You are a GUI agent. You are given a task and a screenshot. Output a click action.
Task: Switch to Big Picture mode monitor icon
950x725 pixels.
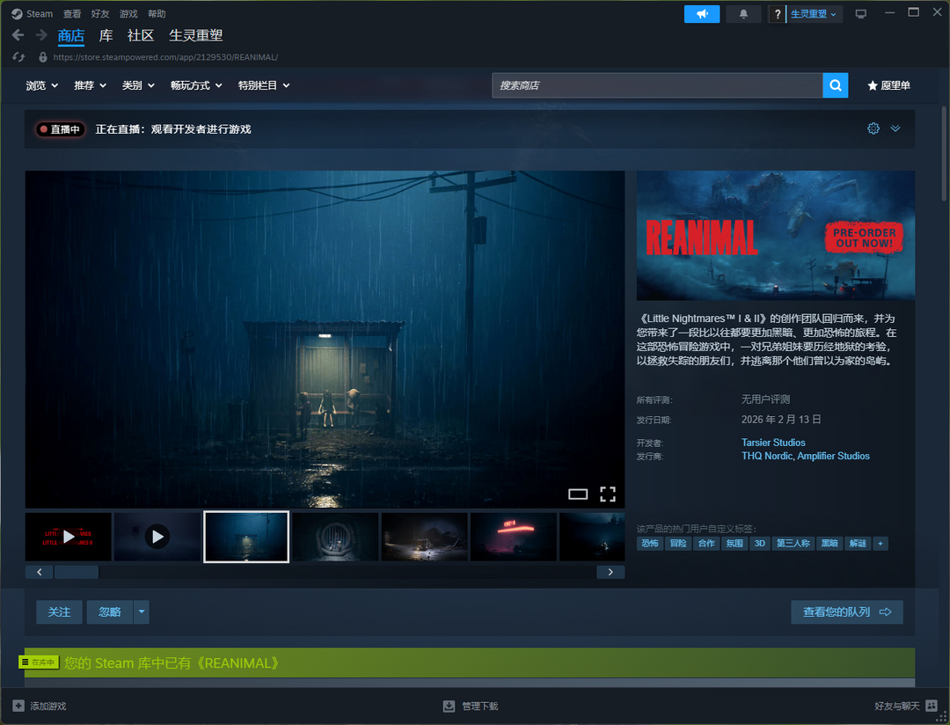861,14
